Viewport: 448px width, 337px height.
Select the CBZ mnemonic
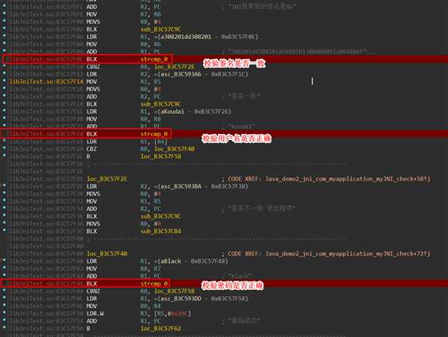coord(91,149)
